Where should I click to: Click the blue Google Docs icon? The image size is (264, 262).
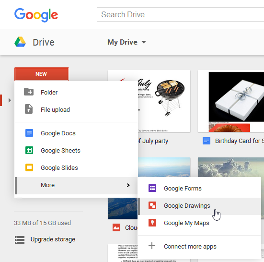(29, 133)
